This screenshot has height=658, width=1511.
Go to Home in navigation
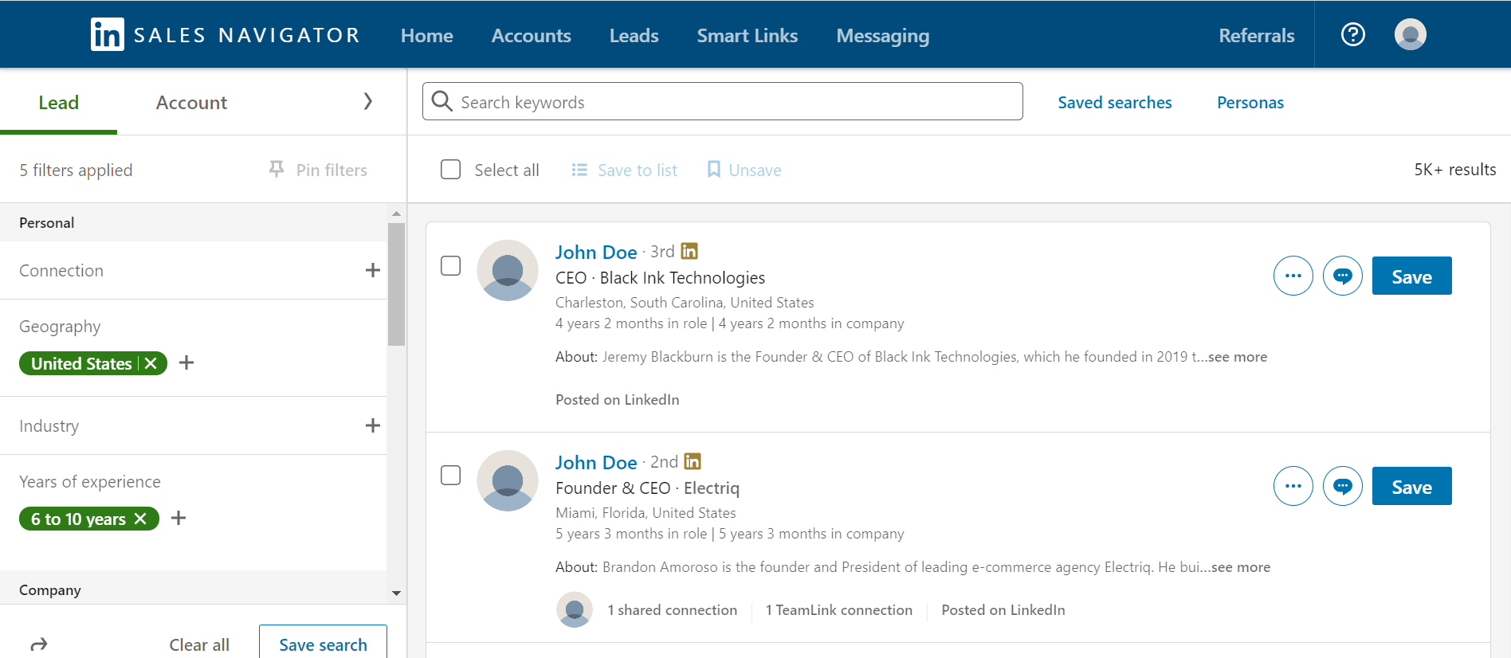click(426, 35)
